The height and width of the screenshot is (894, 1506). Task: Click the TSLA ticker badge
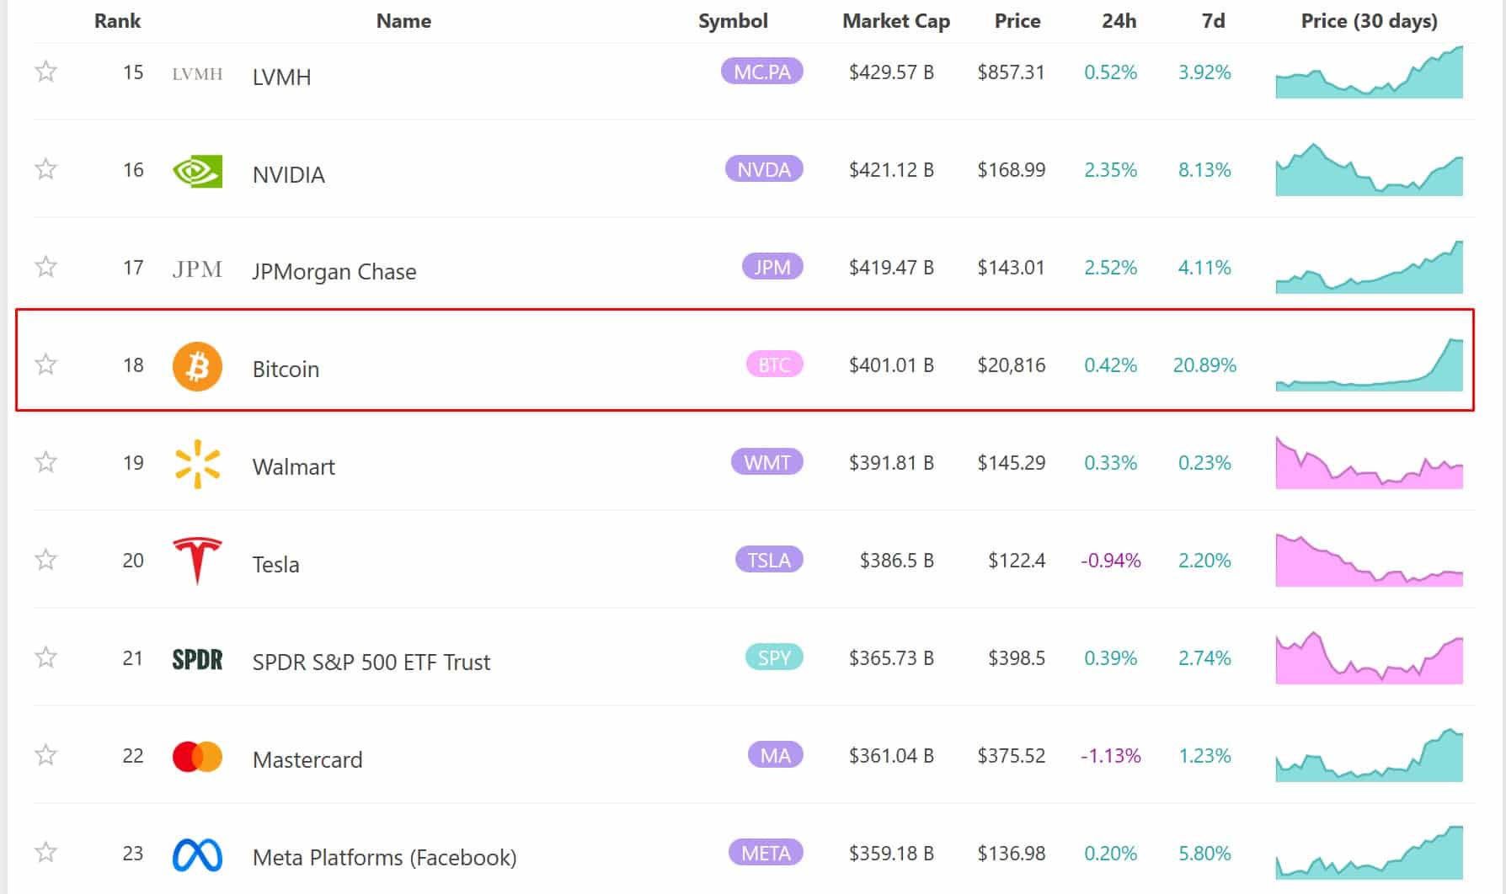[769, 560]
